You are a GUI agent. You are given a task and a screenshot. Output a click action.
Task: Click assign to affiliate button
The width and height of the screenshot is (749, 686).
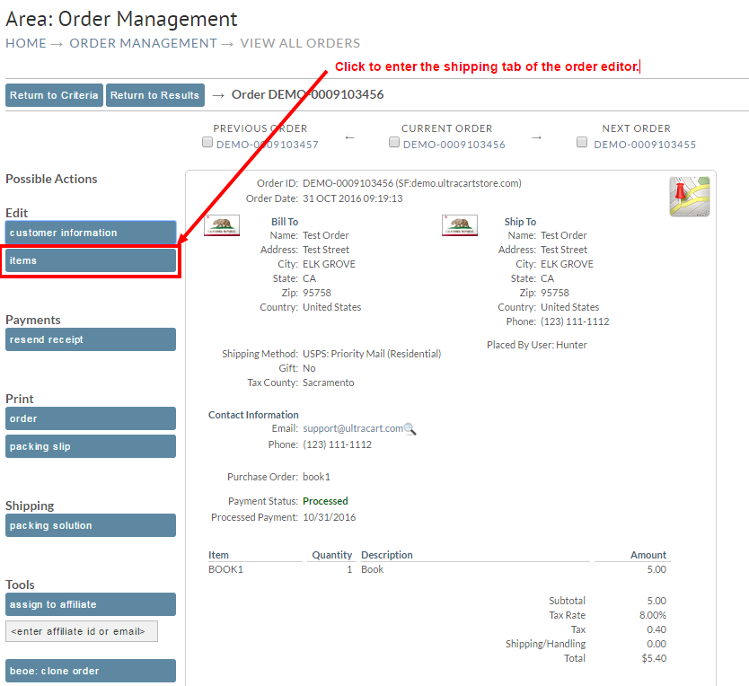pos(91,604)
